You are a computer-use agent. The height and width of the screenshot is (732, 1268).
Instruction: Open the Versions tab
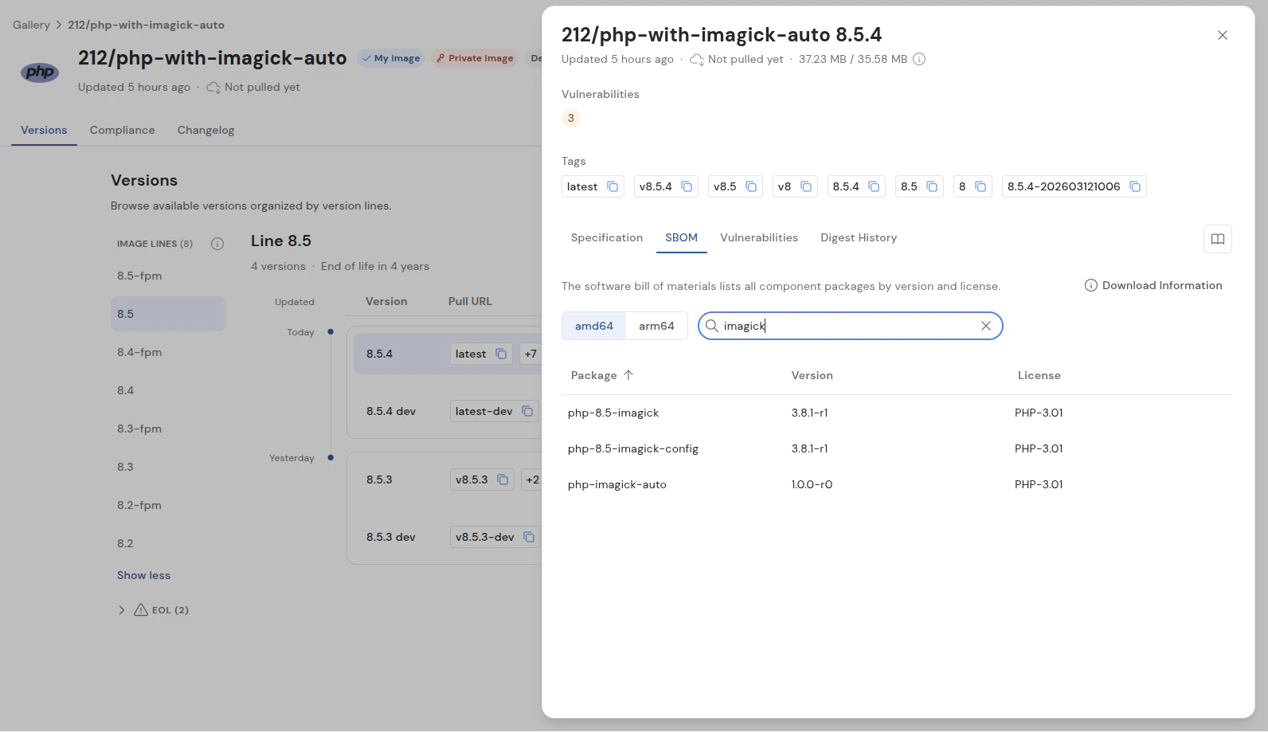(x=44, y=130)
